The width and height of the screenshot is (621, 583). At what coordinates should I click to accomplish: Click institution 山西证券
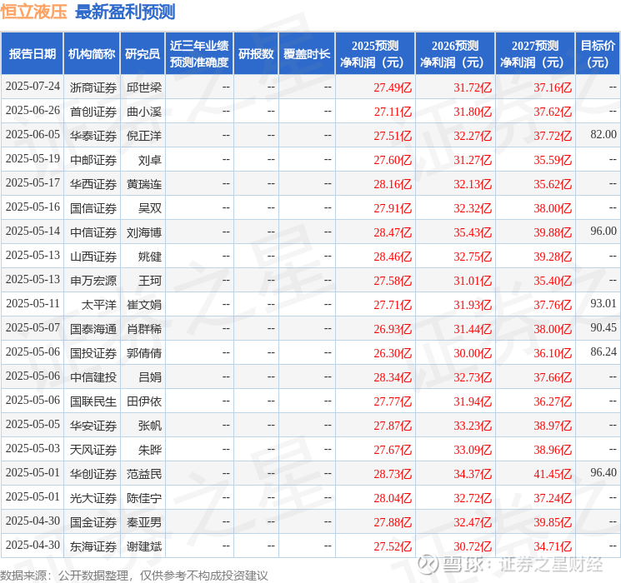(93, 257)
